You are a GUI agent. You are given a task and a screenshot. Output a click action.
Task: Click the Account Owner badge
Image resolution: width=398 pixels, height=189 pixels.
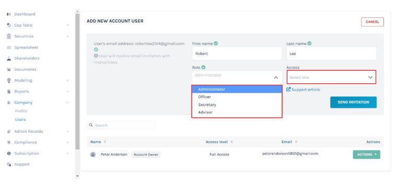click(x=146, y=154)
